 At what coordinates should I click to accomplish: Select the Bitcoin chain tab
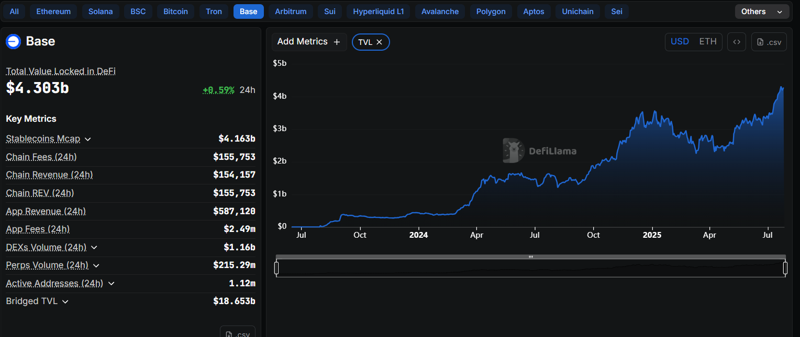176,11
